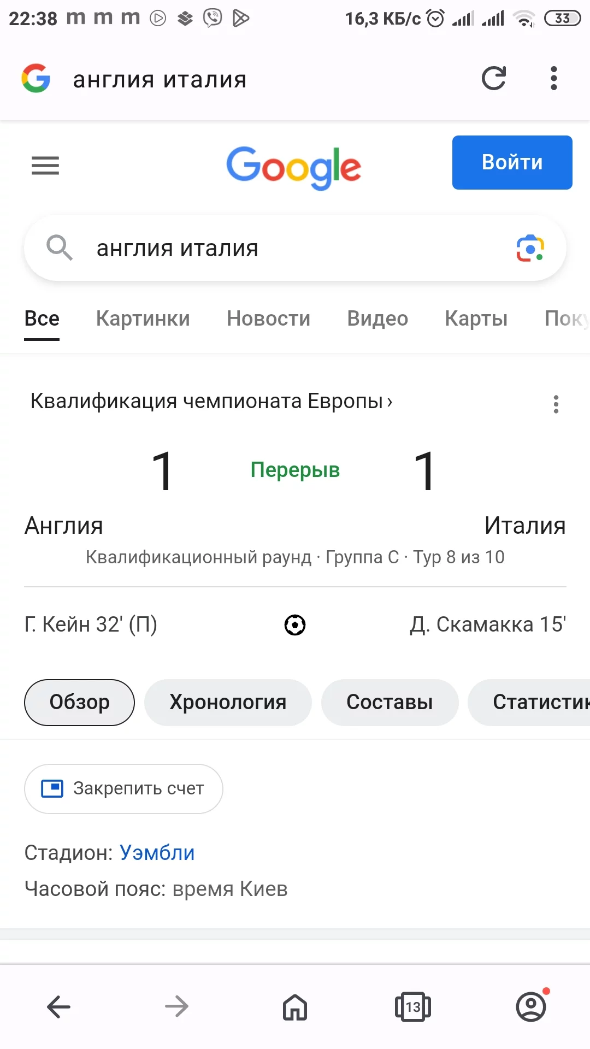Tap the reload page icon
The height and width of the screenshot is (1049, 590).
pos(494,79)
